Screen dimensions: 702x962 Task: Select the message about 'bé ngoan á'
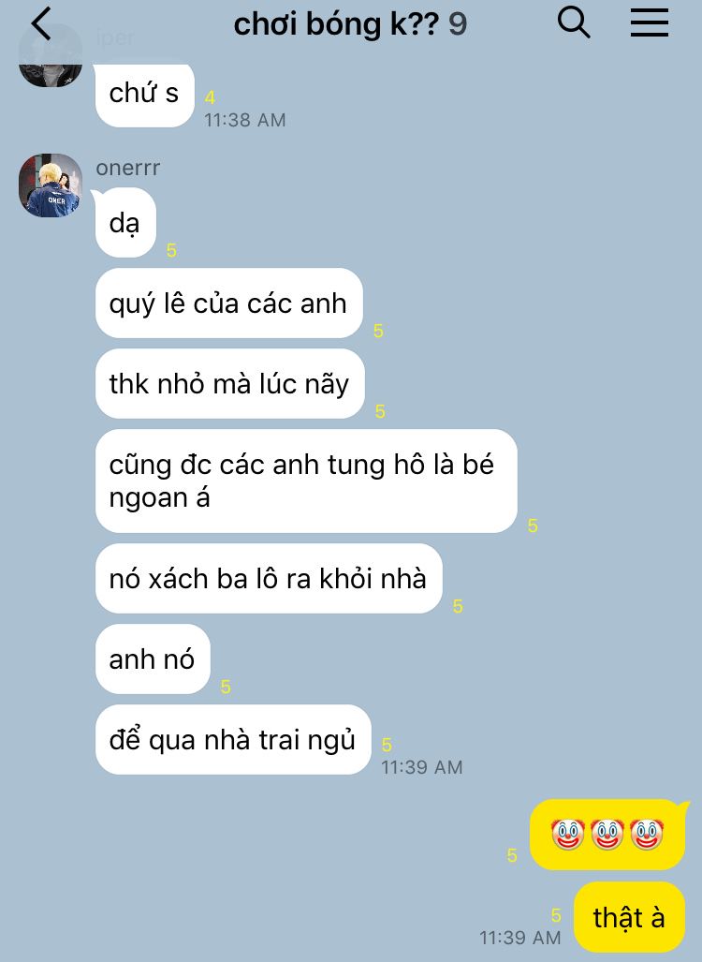(306, 481)
